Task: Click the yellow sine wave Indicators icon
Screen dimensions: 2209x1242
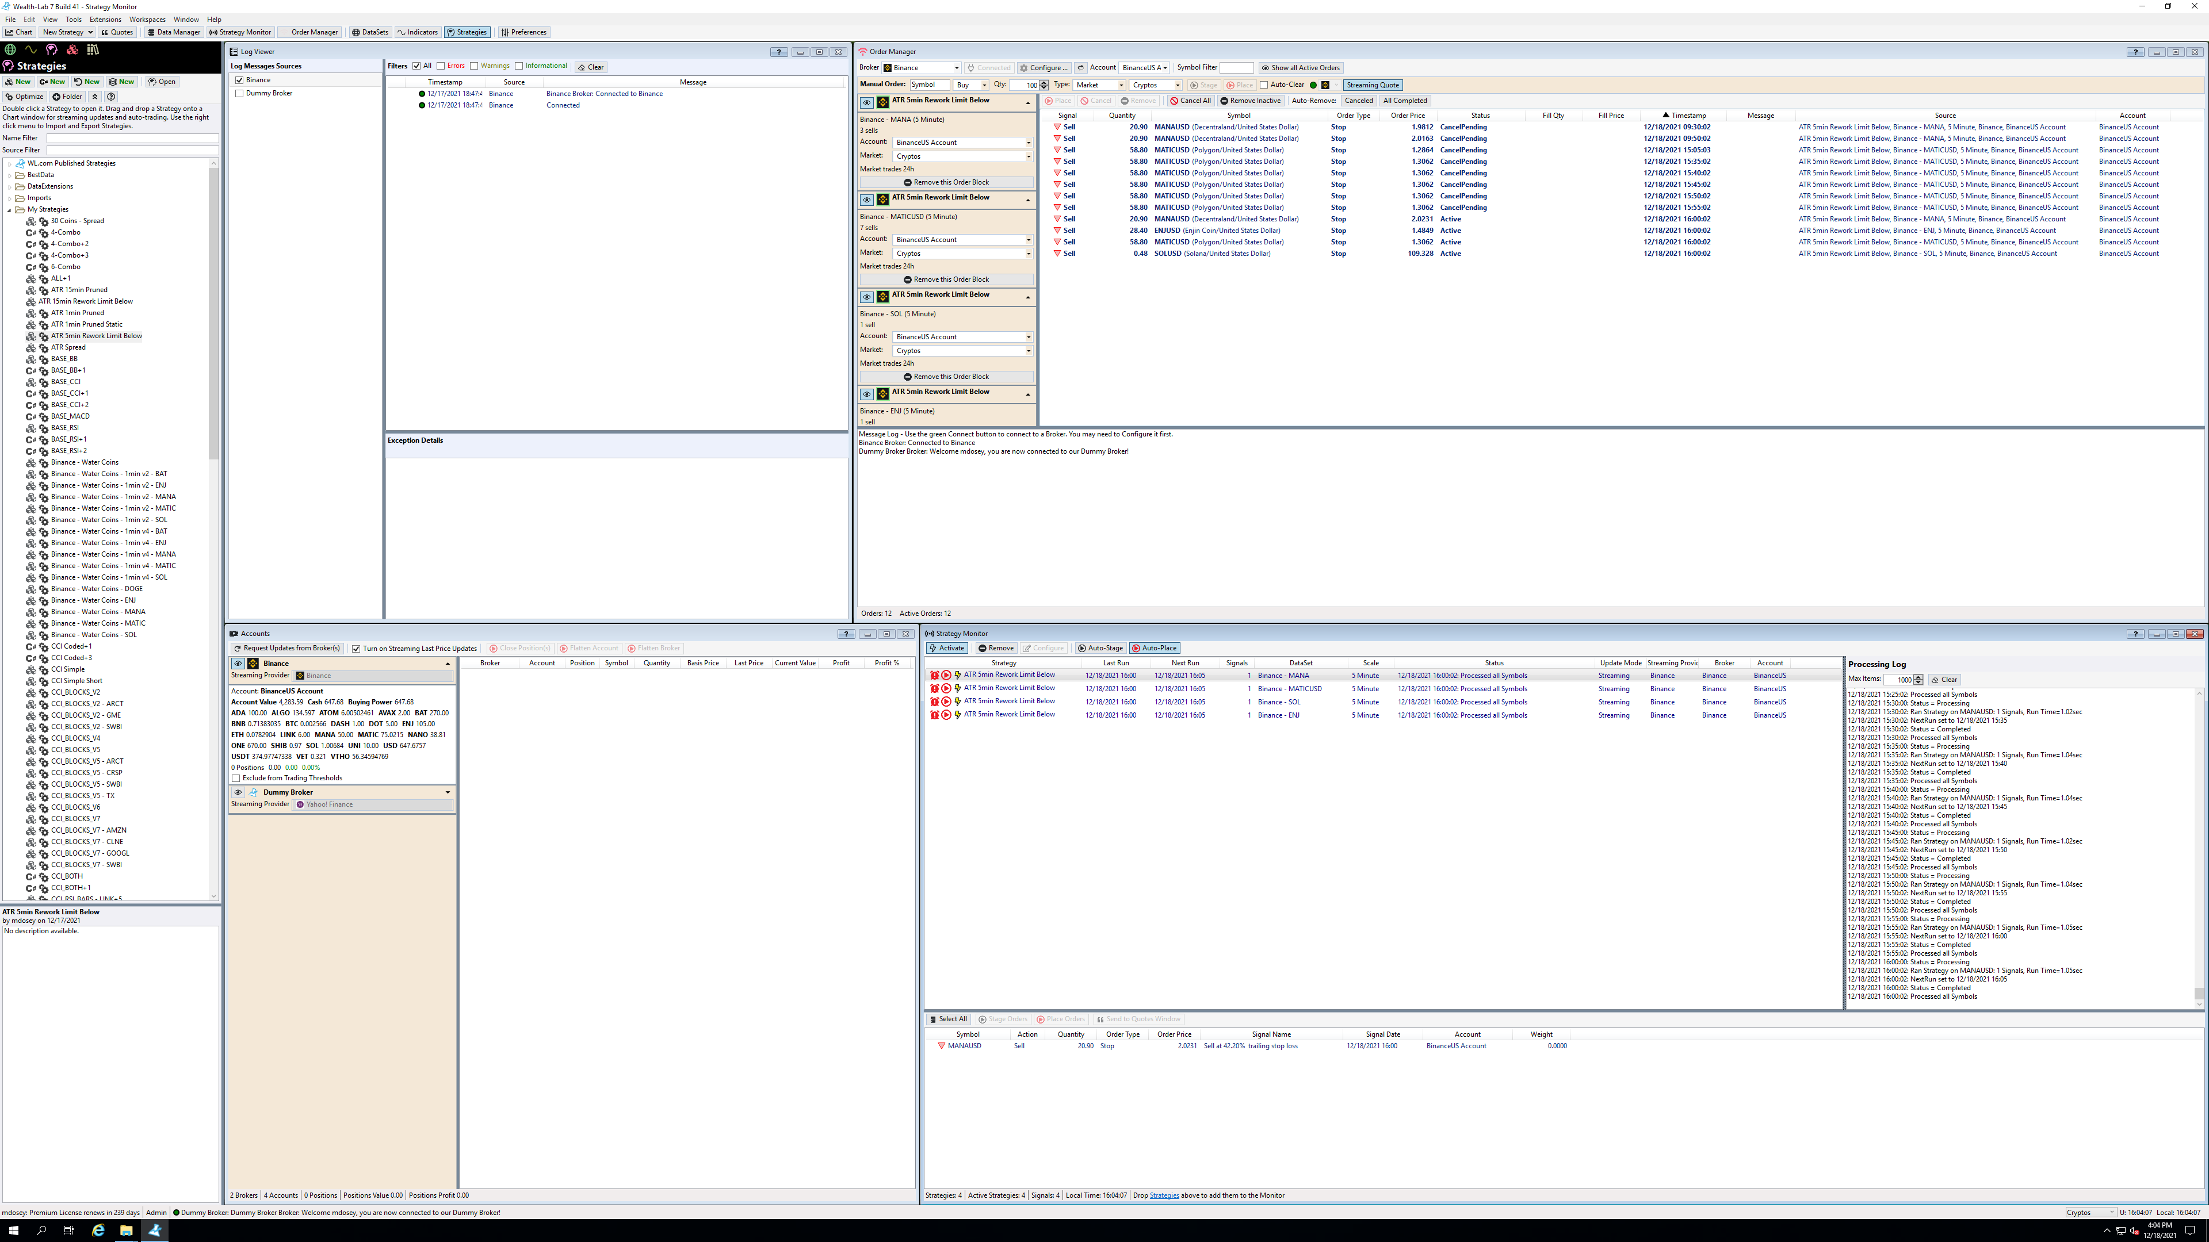Action: (31, 49)
